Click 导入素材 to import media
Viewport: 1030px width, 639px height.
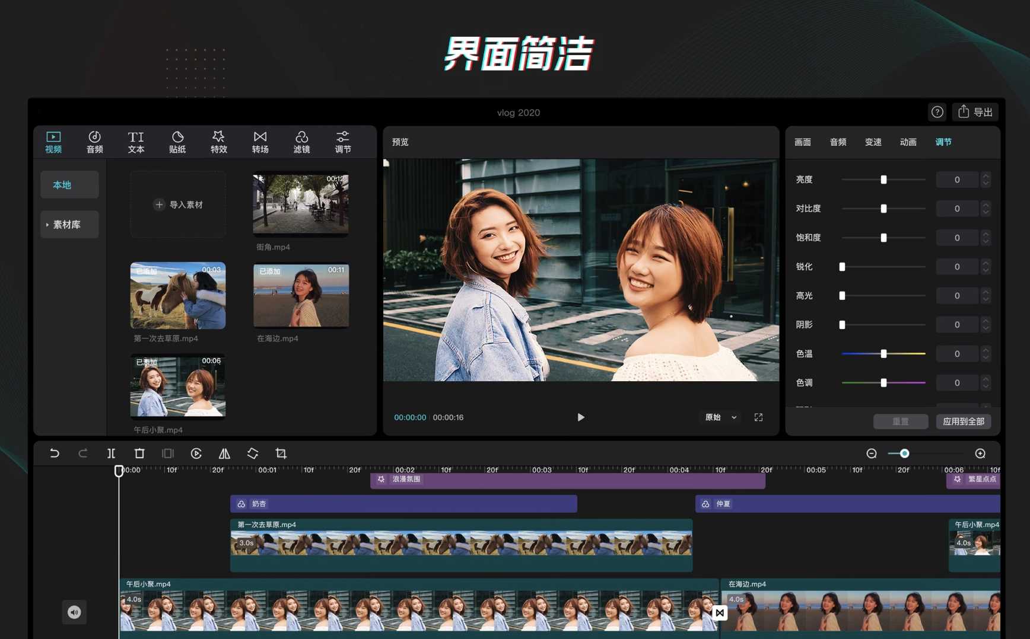tap(178, 205)
